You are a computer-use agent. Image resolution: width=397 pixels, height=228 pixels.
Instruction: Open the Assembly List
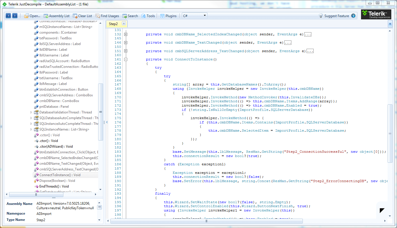[57, 16]
